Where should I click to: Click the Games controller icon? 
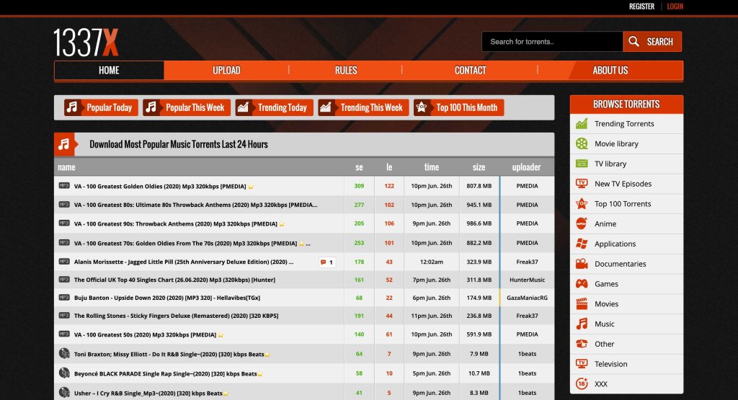click(582, 284)
